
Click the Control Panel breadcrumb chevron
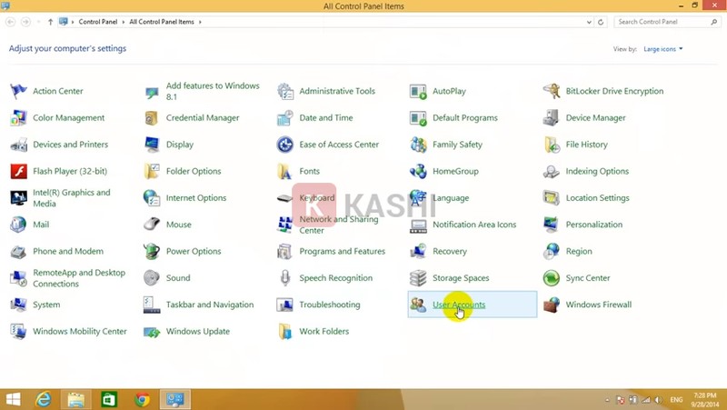(124, 22)
